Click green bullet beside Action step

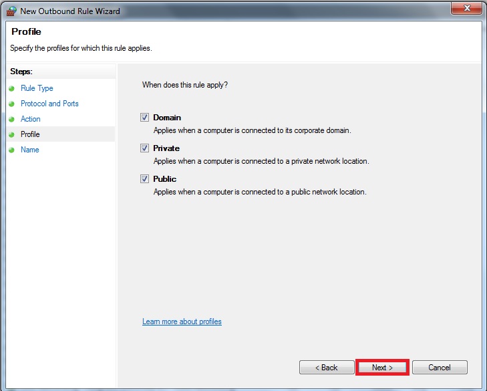tap(12, 120)
